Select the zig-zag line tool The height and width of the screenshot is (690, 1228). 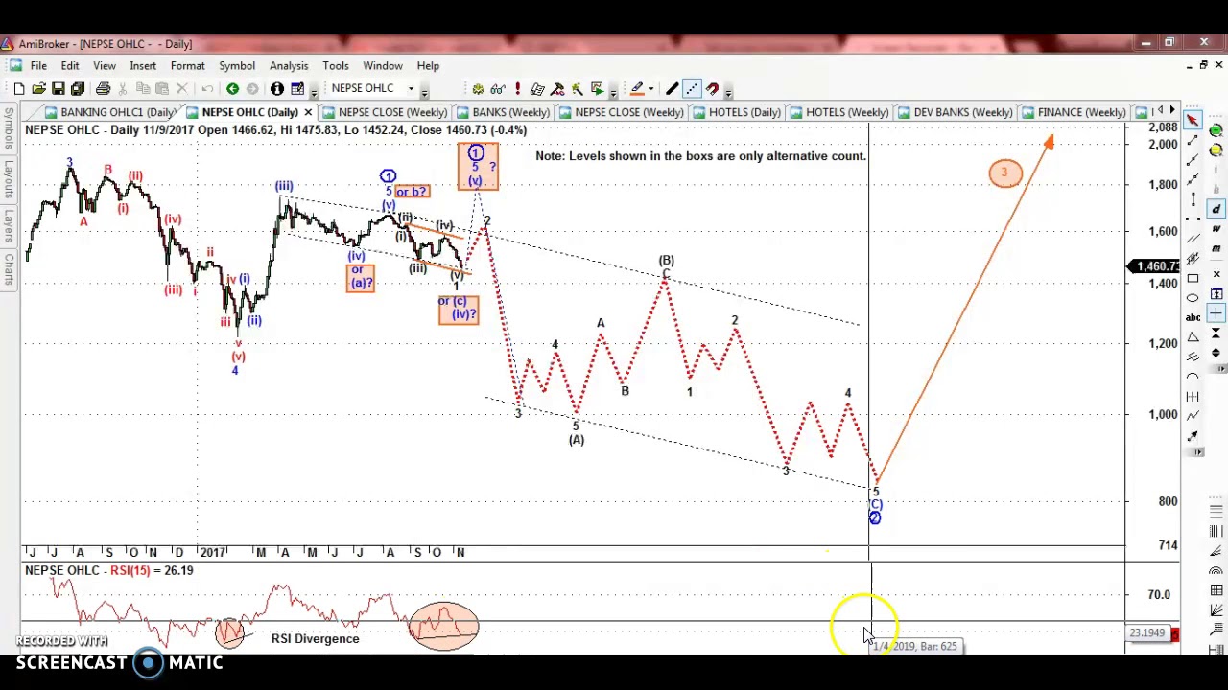click(1193, 416)
